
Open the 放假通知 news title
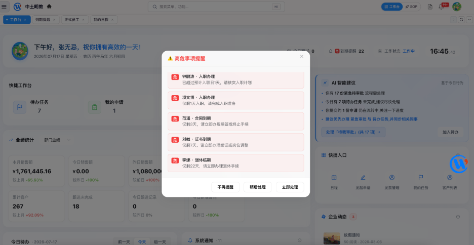click(351, 235)
